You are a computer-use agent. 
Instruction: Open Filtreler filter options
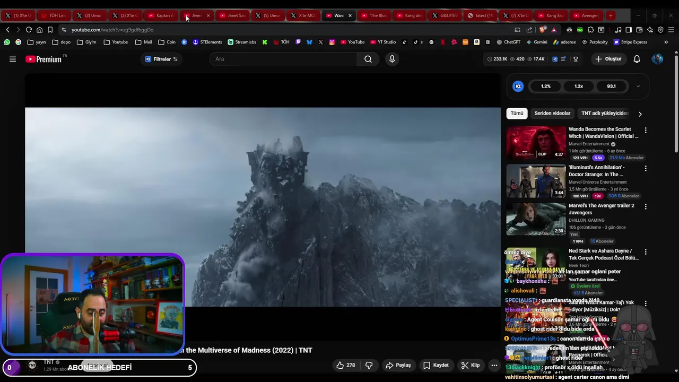[x=161, y=59]
